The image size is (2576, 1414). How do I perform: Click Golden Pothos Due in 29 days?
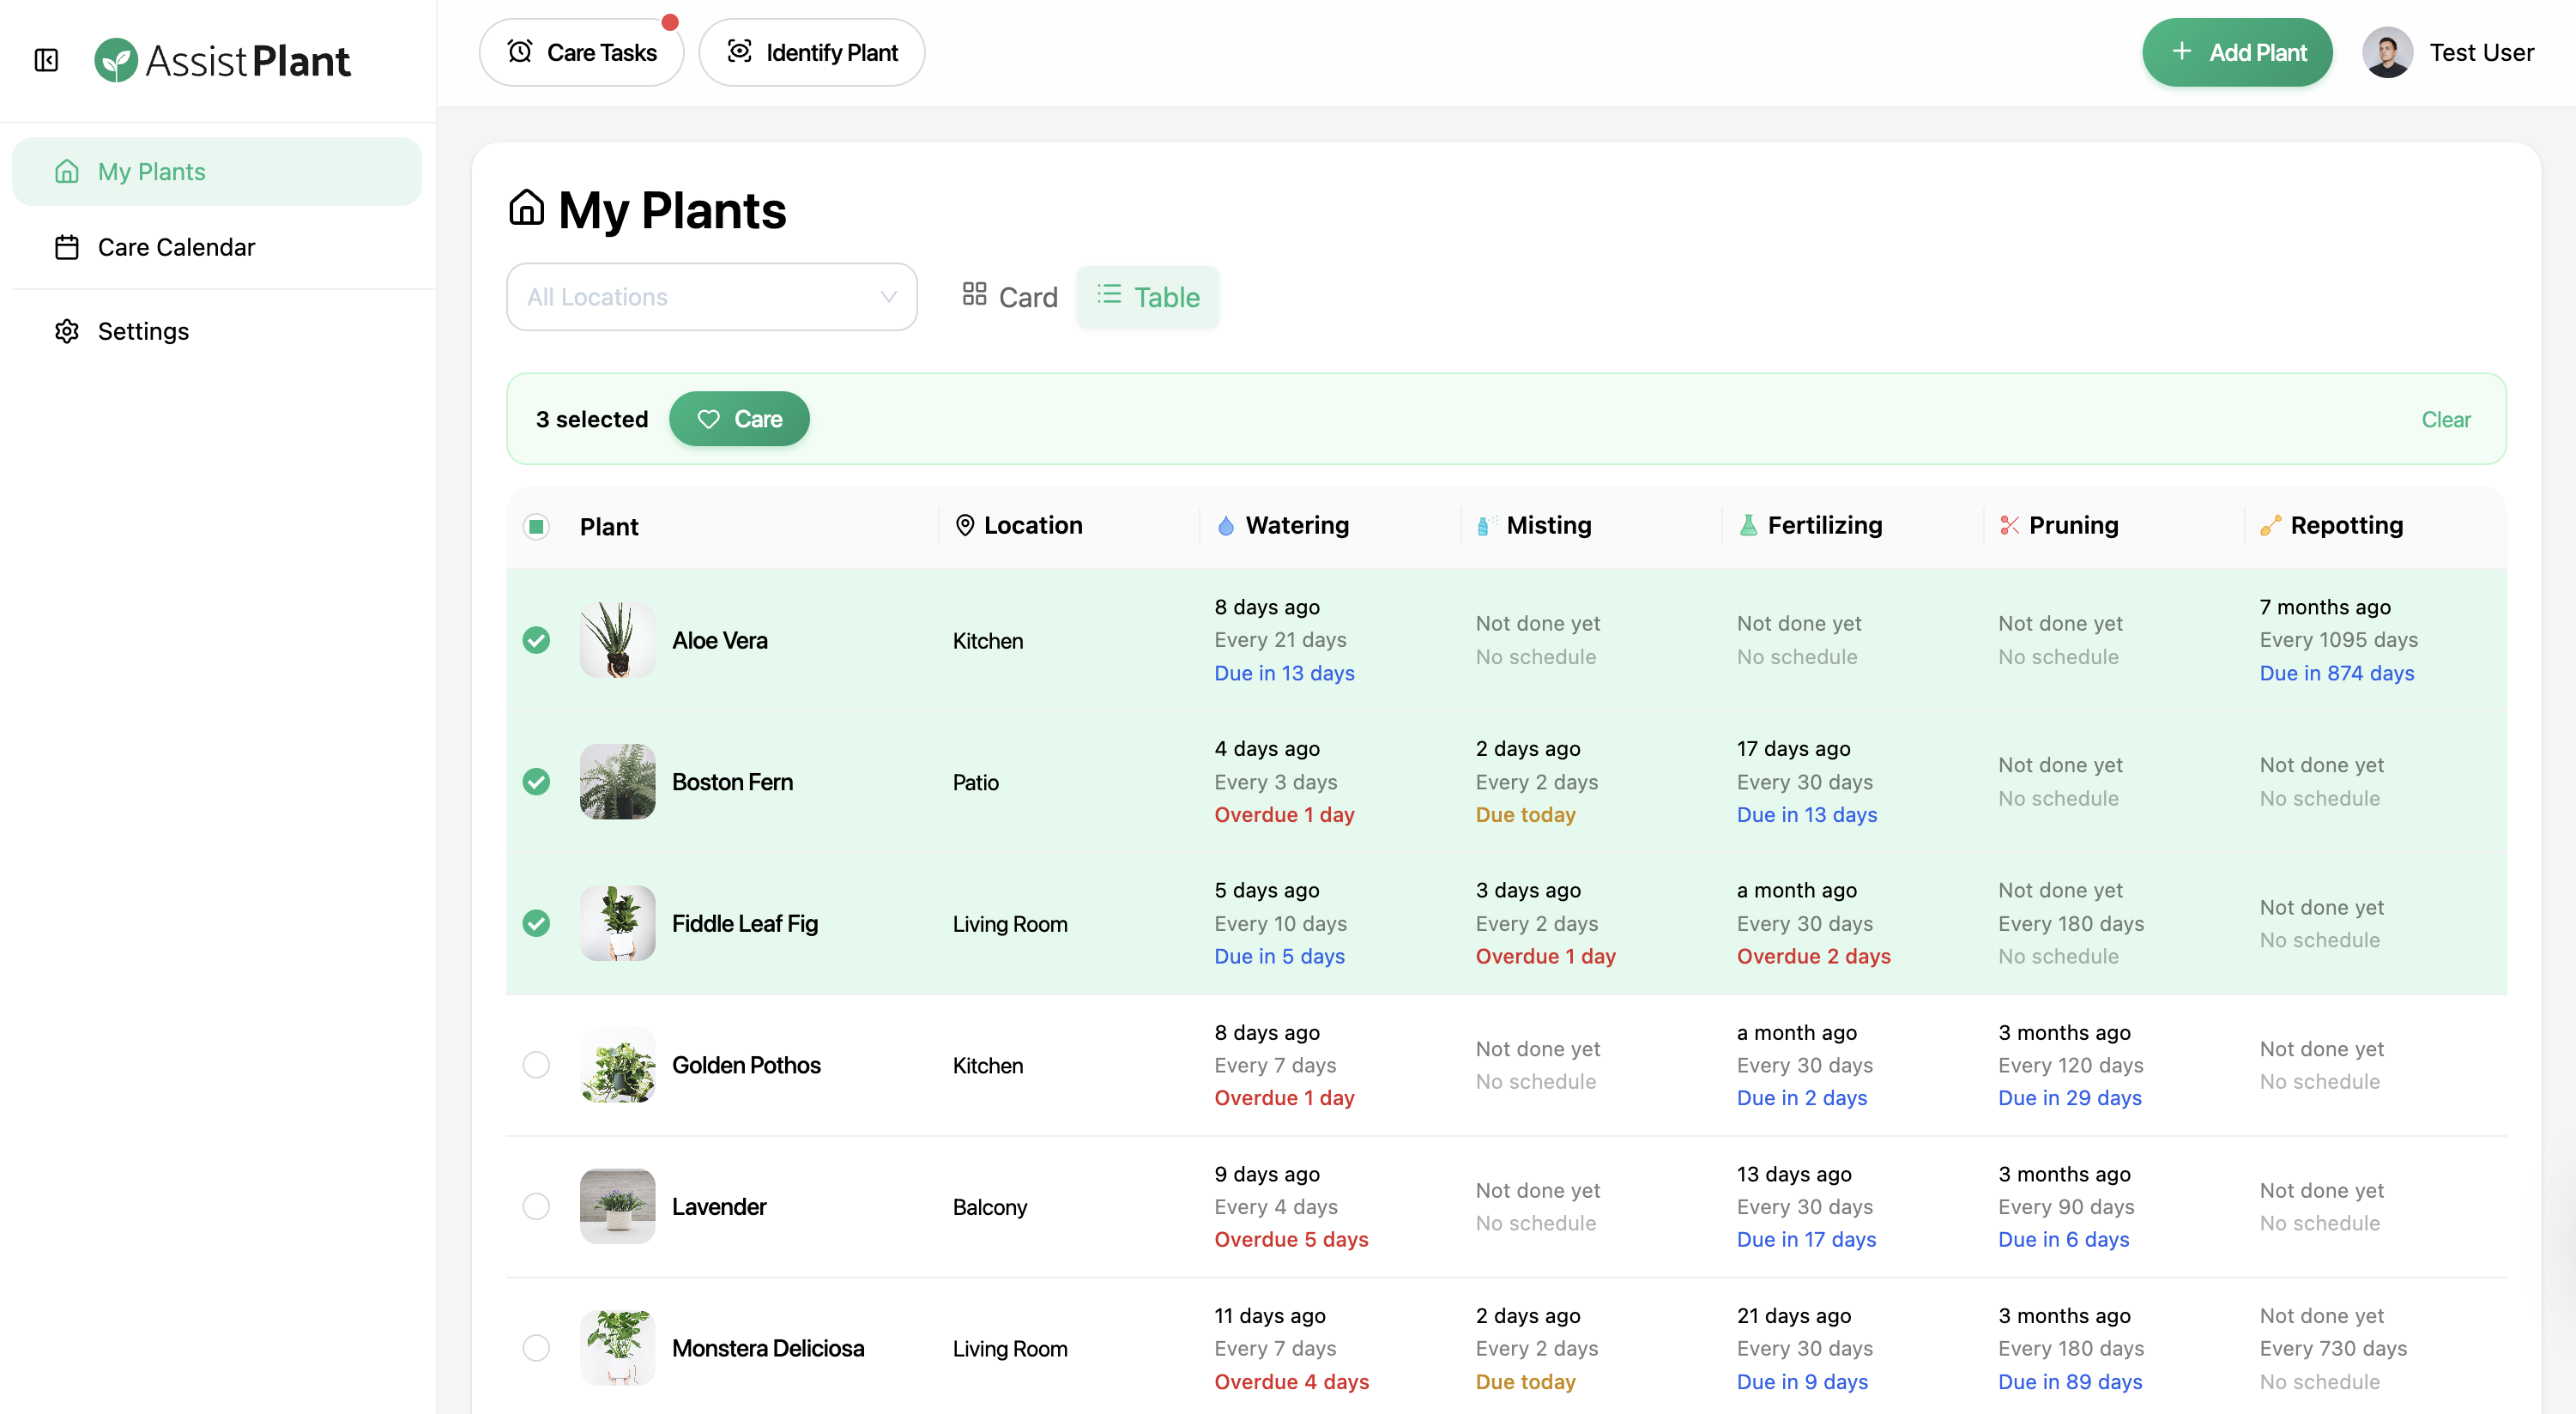2069,1097
